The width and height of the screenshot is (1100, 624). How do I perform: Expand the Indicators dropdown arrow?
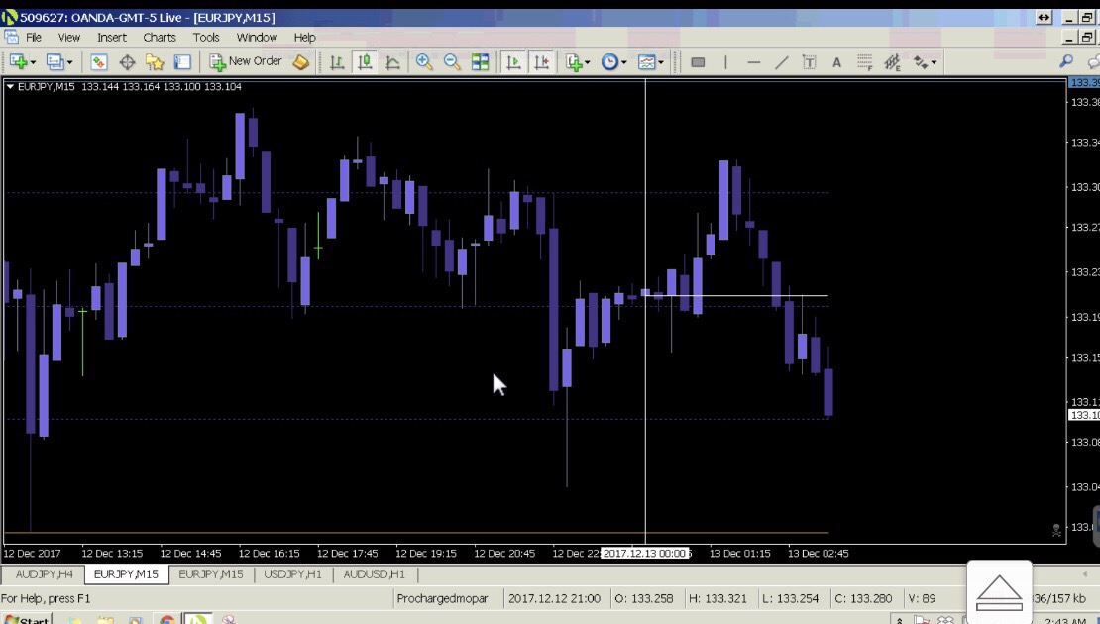(x=588, y=63)
